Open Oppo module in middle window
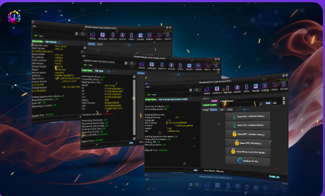The height and width of the screenshot is (196, 325). click(x=180, y=67)
